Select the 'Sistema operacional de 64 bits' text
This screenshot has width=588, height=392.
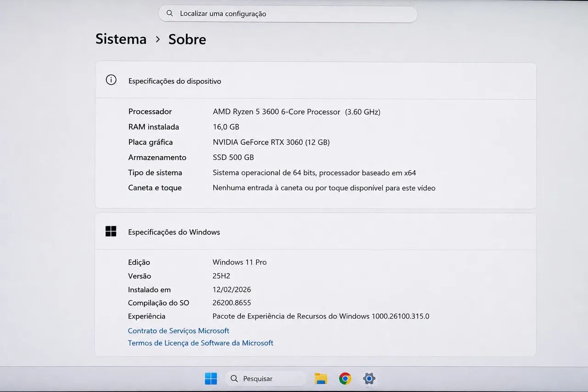[x=264, y=173]
